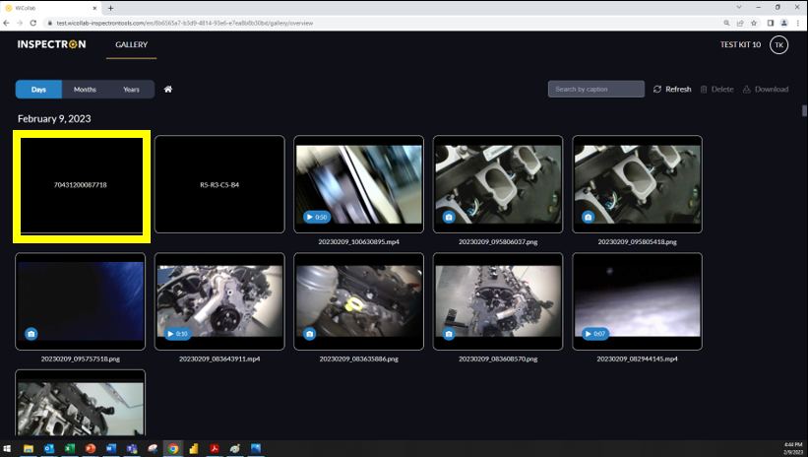
Task: Open Chrome from the Windows taskbar
Action: point(173,448)
